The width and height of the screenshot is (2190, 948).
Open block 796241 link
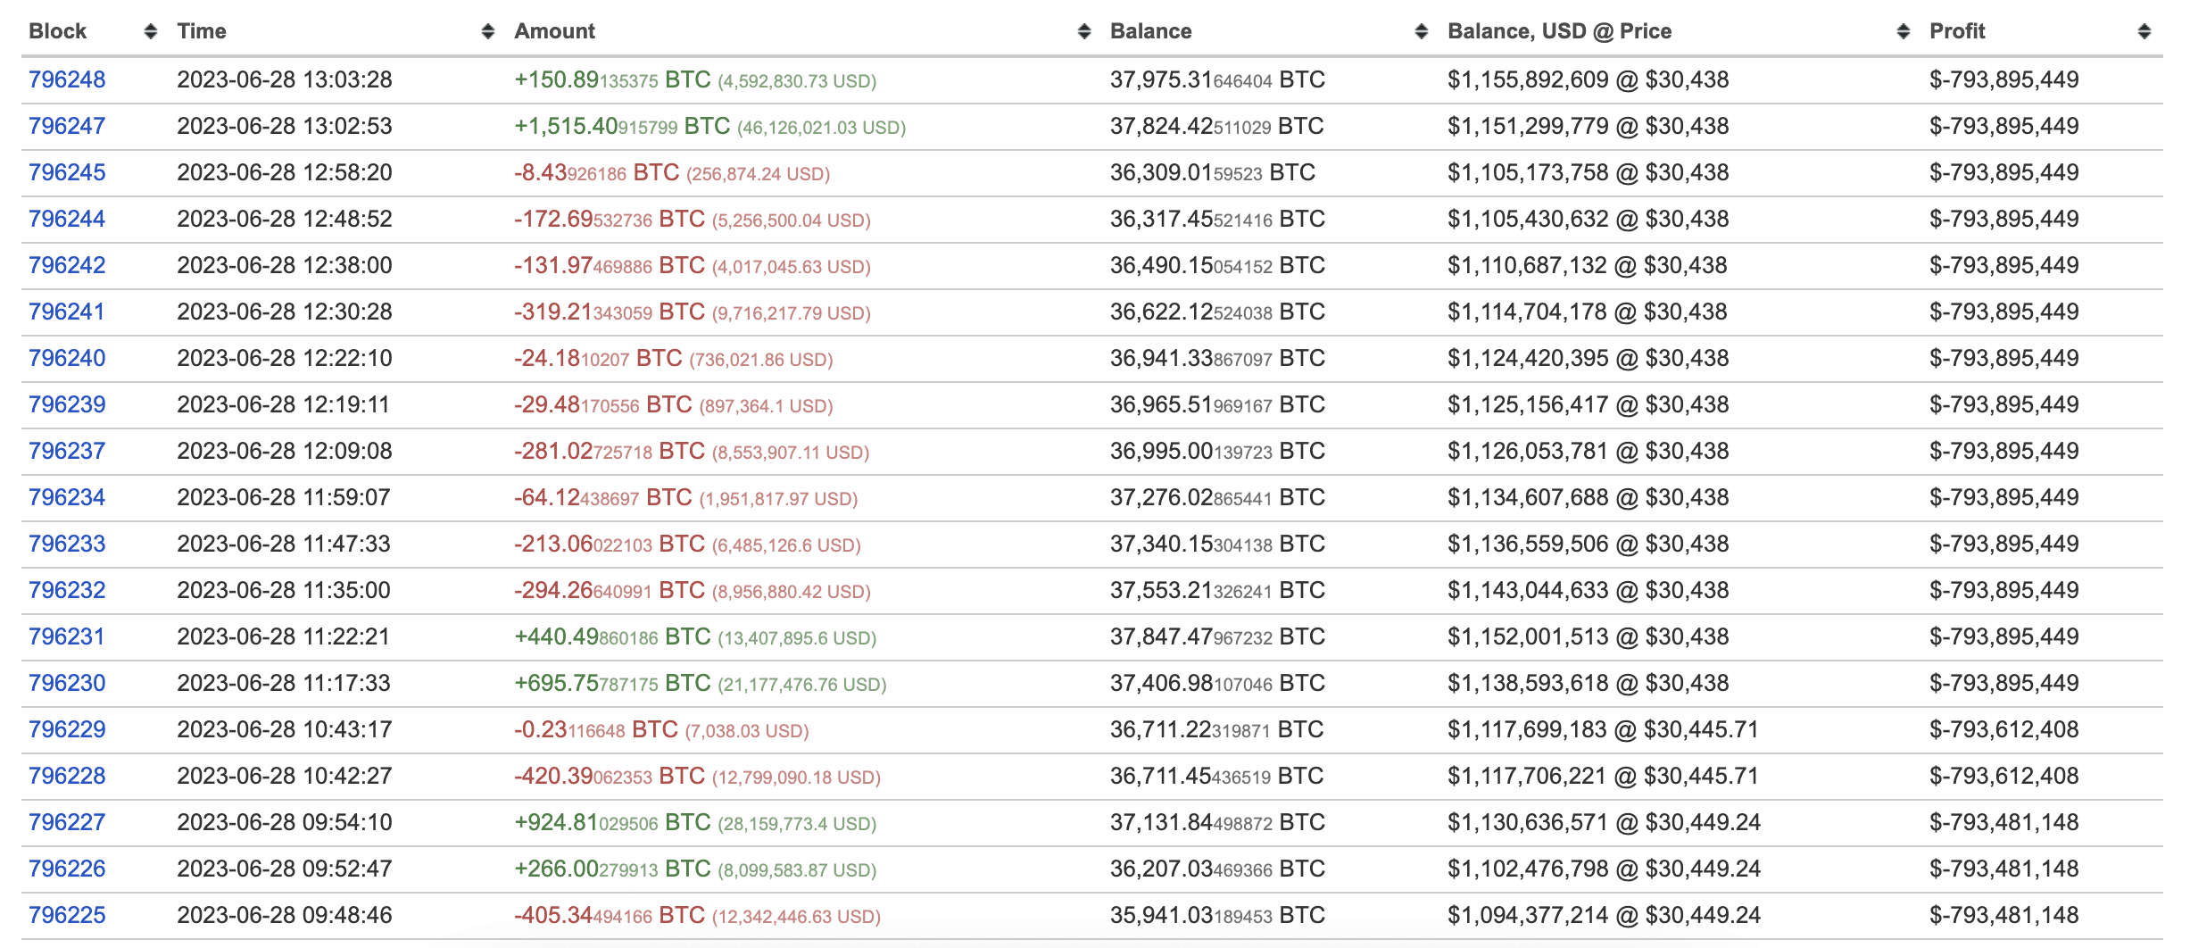[67, 312]
